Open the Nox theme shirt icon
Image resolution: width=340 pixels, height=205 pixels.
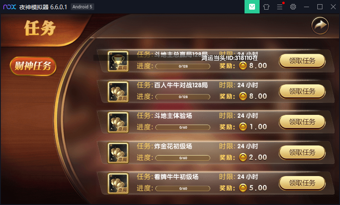tap(266, 7)
